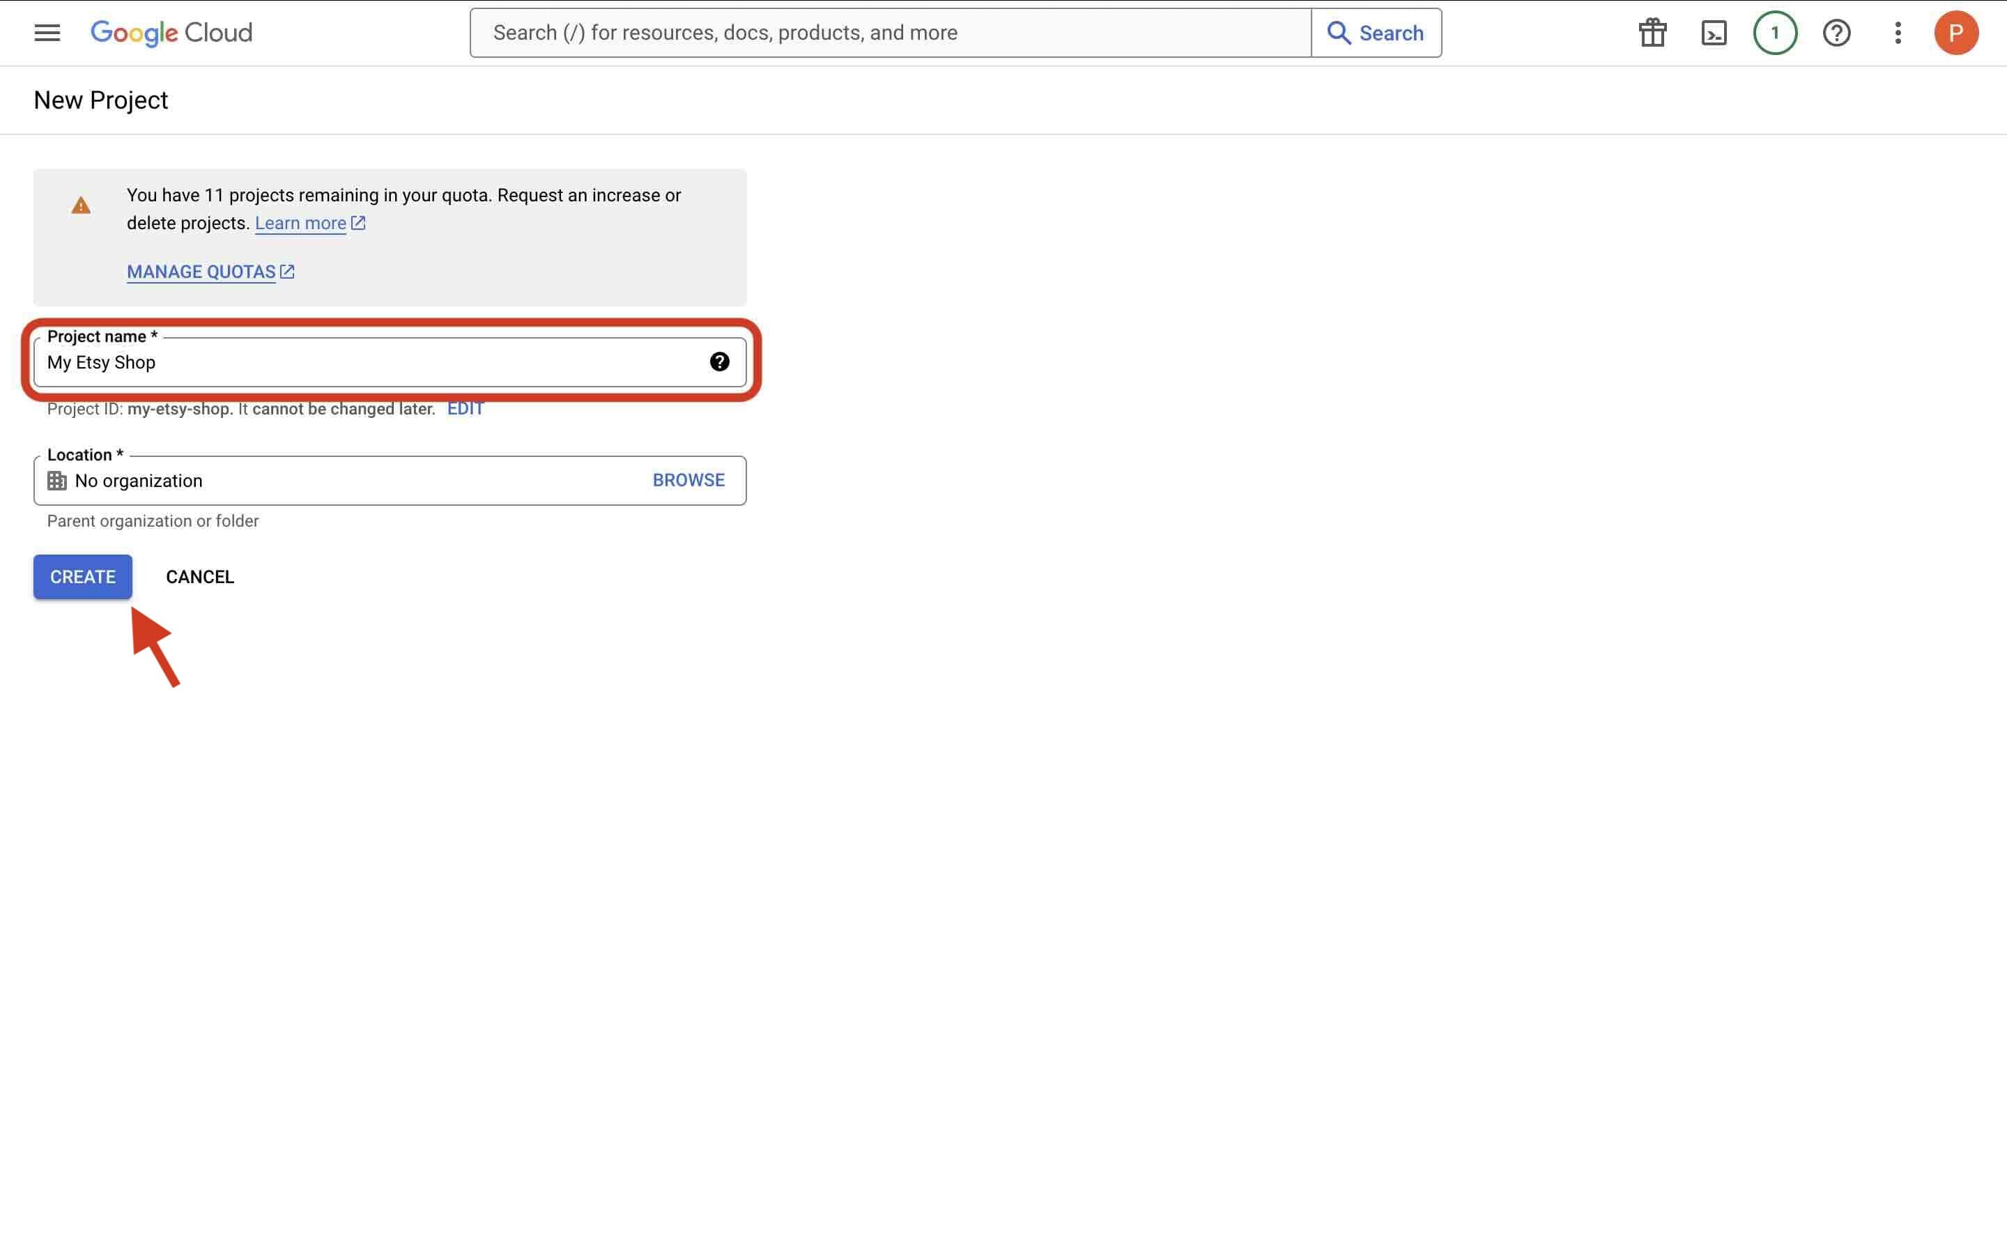Click the Project name text field

(x=332, y=362)
